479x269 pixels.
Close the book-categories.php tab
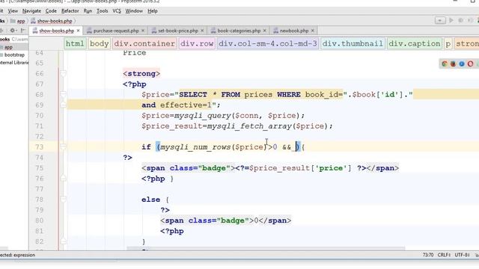click(264, 31)
